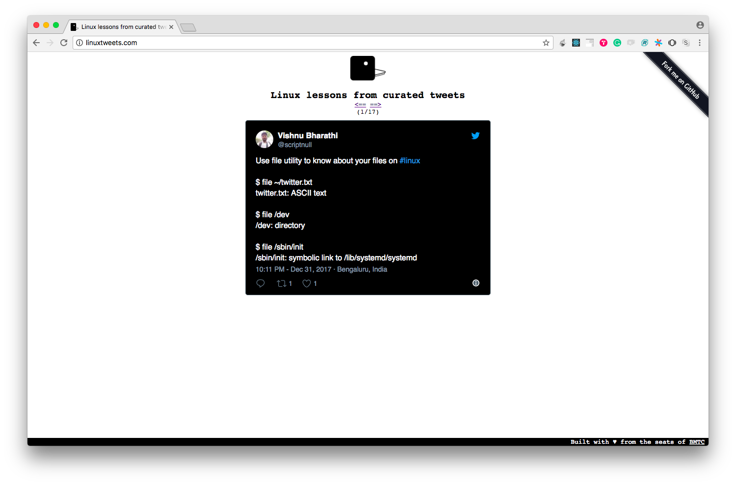Open the BMTC link in footer
736x485 pixels.
point(697,442)
